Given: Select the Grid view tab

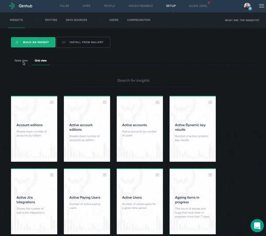Looking at the screenshot, I should click(41, 61).
